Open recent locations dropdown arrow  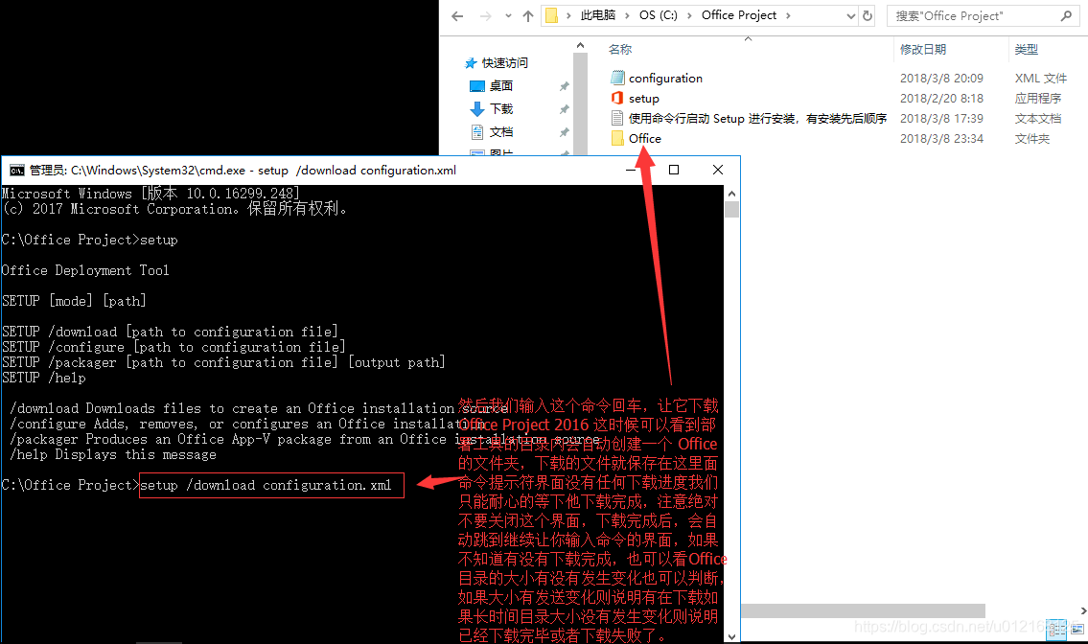pos(508,16)
